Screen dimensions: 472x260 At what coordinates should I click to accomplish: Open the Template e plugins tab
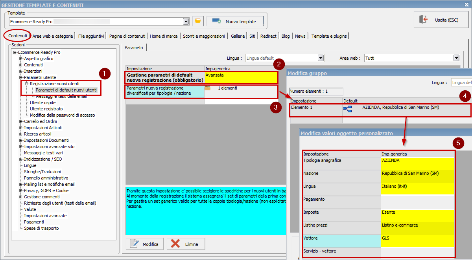pyautogui.click(x=329, y=36)
